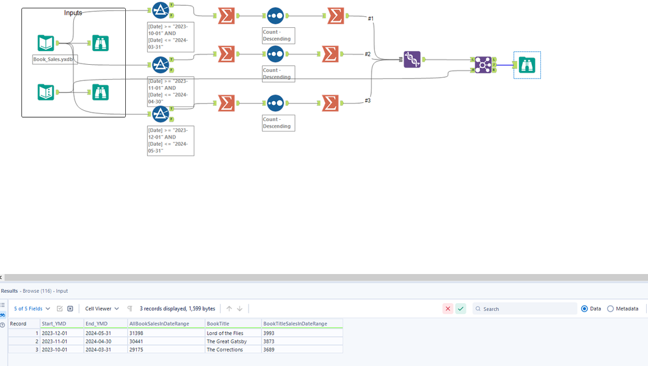Click the 3993 cell
This screenshot has width=648, height=366.
click(x=302, y=333)
